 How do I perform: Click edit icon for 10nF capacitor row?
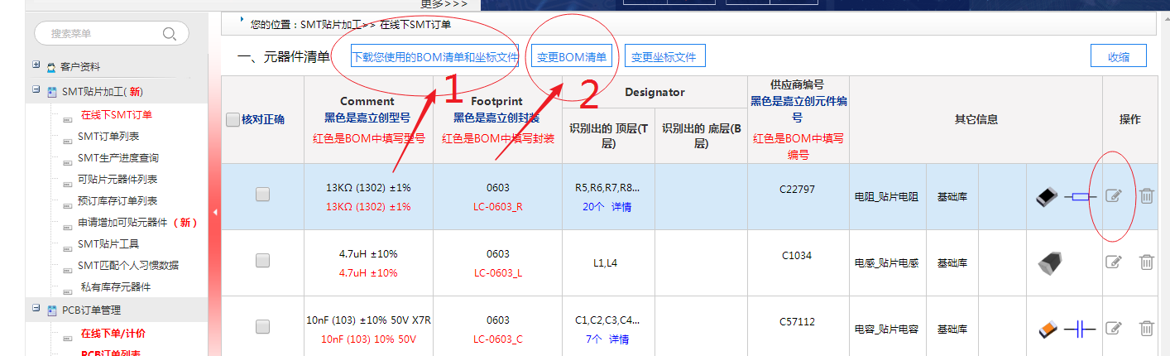1114,328
